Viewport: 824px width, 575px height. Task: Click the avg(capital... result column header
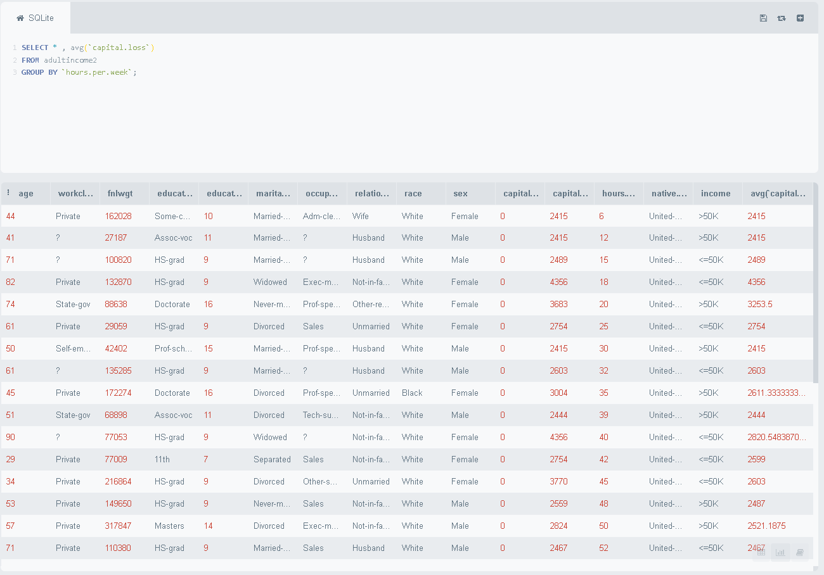click(778, 193)
